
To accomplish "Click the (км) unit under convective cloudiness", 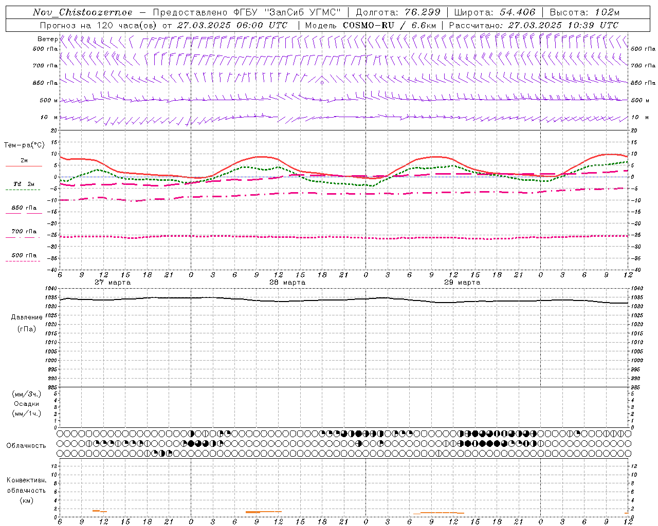I will click(x=27, y=500).
